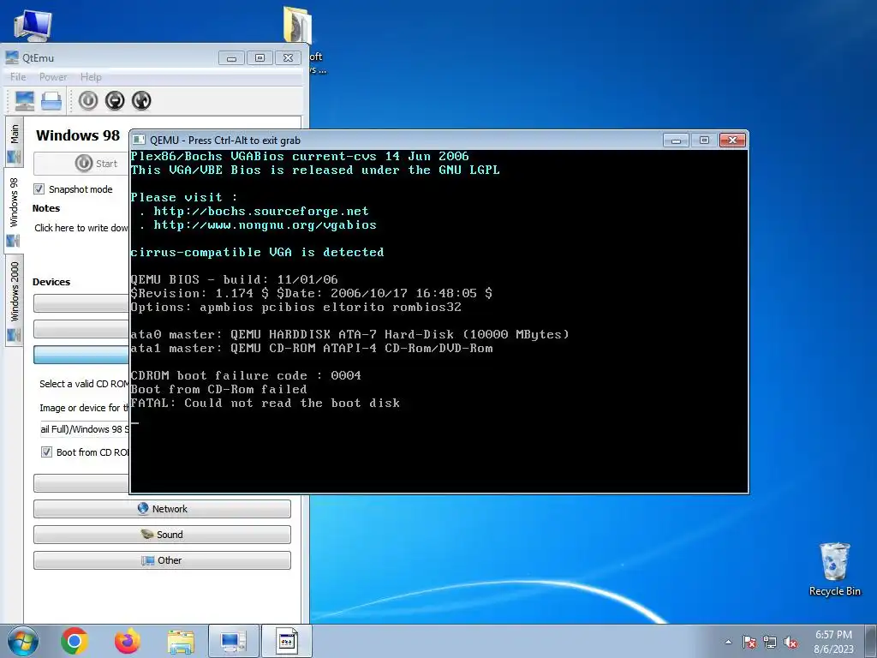Open the Help menu in QtEmu
The width and height of the screenshot is (877, 658).
(x=91, y=76)
